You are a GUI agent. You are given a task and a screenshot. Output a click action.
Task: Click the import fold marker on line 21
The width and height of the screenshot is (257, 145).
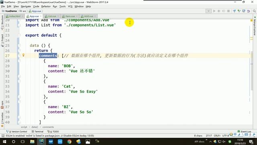(x=19, y=25)
